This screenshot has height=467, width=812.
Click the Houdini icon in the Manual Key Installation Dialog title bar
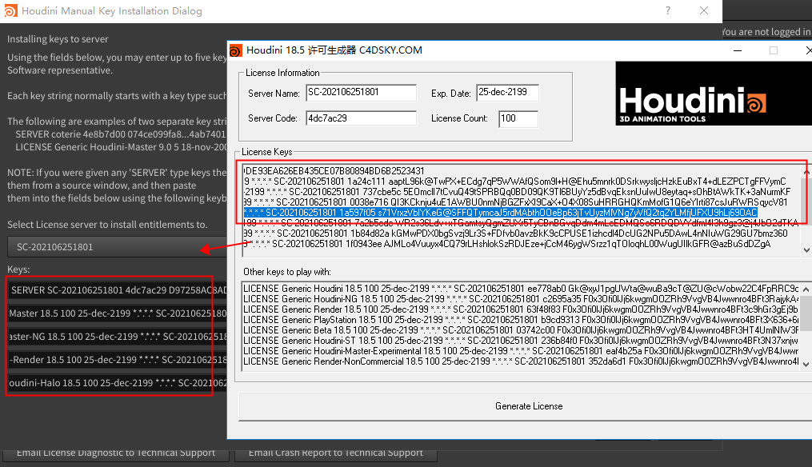pyautogui.click(x=10, y=10)
